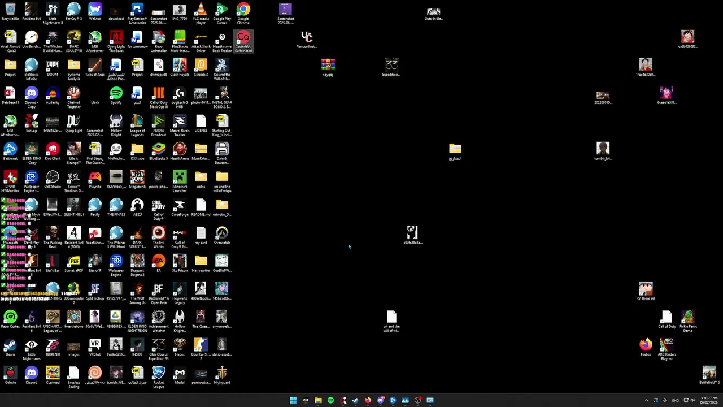Open the VRChat shortcut
The image size is (723, 407).
click(95, 347)
